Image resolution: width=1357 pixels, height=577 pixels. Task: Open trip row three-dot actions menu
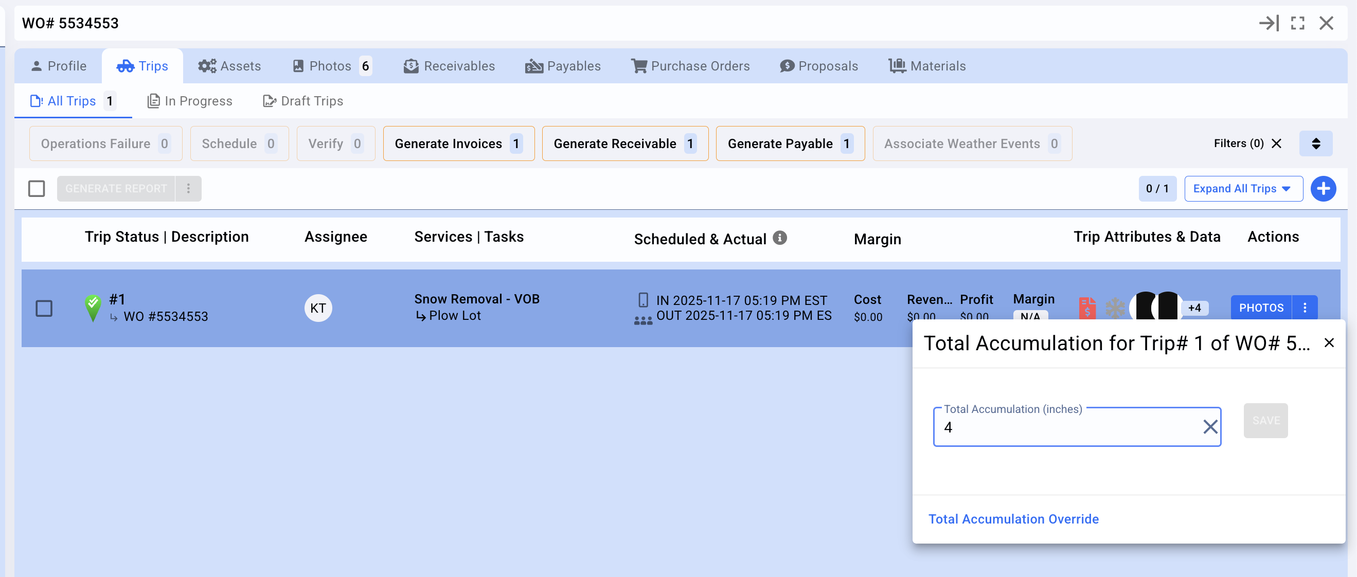(1305, 308)
